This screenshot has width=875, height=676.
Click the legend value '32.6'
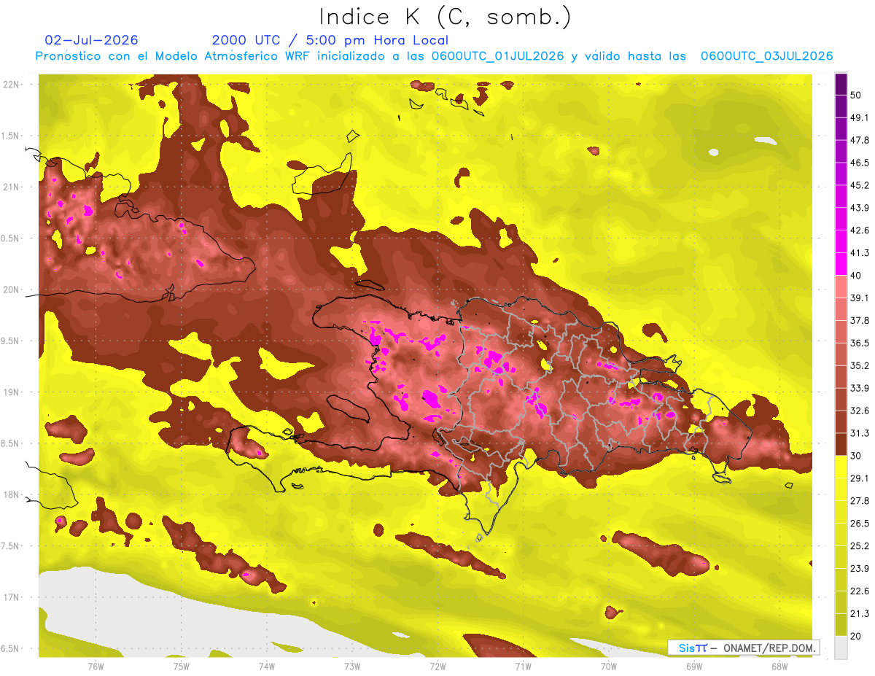tap(860, 411)
